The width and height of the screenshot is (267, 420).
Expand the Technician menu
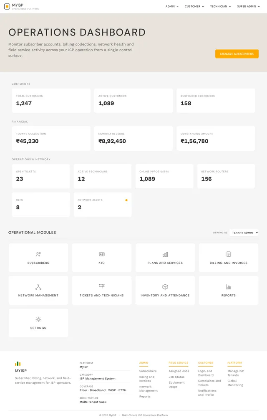220,6
